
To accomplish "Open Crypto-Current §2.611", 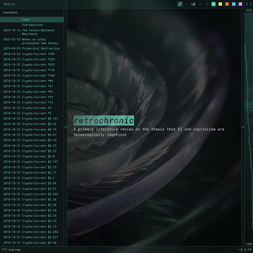I will (x=32, y=237).
